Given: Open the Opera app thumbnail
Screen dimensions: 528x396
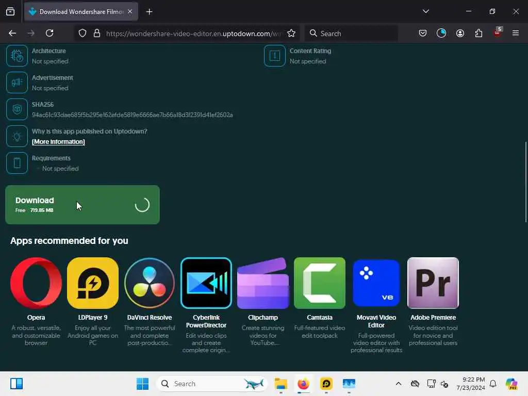Looking at the screenshot, I should tap(36, 283).
